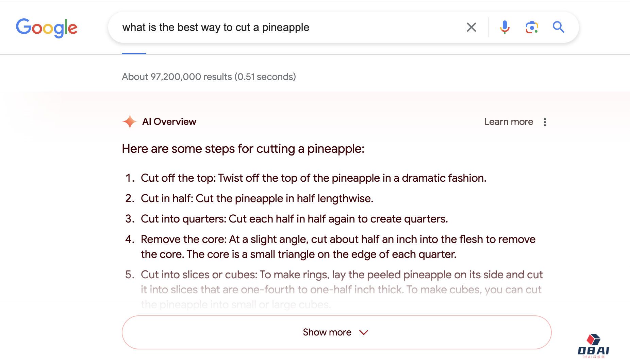The height and width of the screenshot is (362, 630).
Task: Open the Learn more link
Action: 509,122
